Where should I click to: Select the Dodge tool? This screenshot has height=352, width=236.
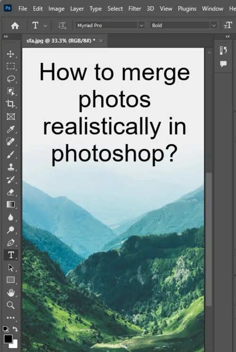point(10,229)
